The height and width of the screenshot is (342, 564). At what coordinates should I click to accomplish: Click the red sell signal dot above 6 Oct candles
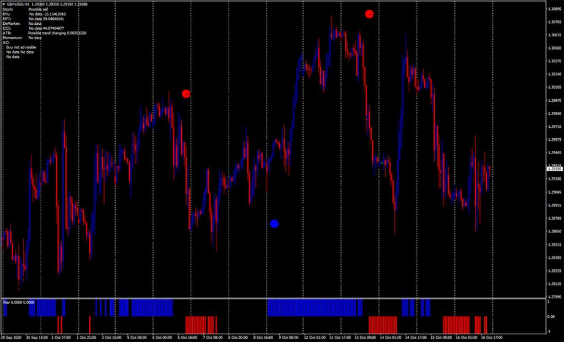185,94
